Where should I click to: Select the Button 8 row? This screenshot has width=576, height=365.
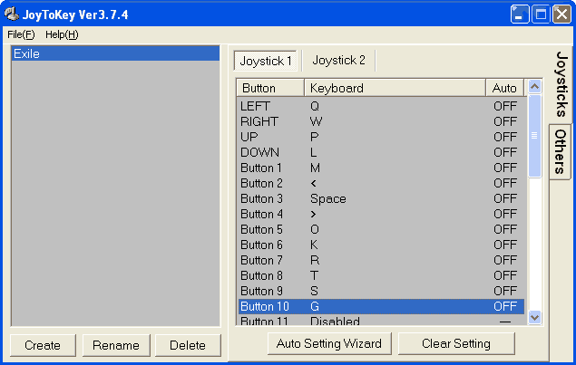pyautogui.click(x=381, y=275)
